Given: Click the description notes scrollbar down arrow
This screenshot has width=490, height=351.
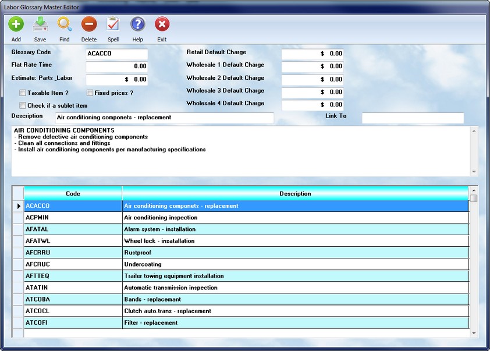Looking at the screenshot, I should (x=473, y=172).
